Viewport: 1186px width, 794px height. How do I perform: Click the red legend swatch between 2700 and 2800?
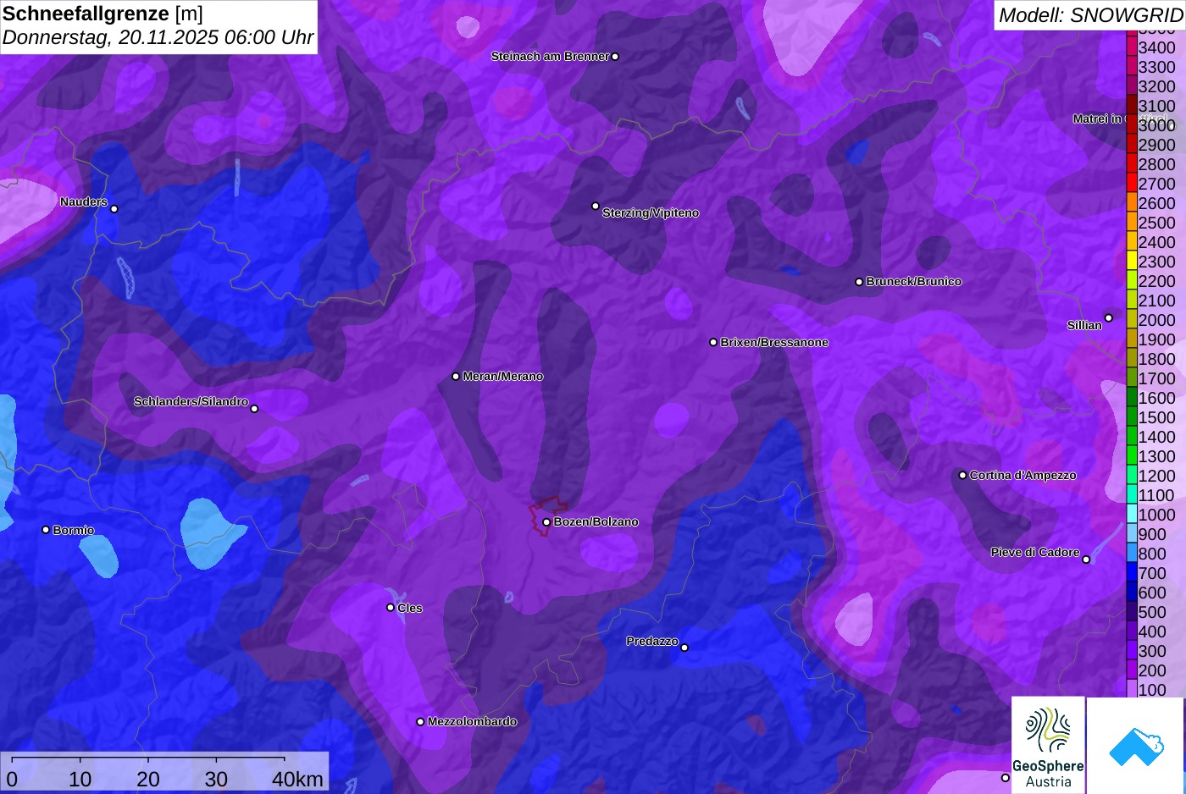1131,184
